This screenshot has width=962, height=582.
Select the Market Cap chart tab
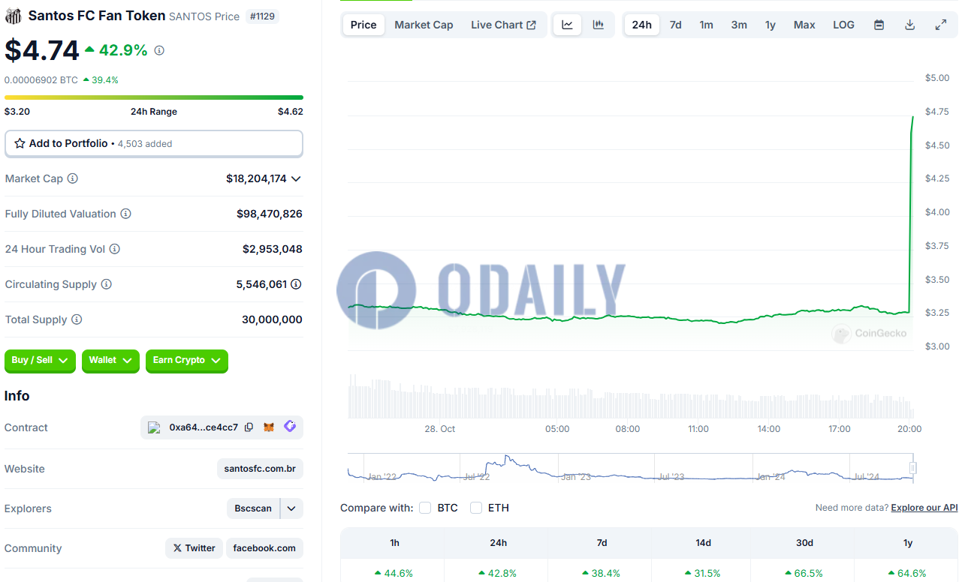click(x=424, y=25)
